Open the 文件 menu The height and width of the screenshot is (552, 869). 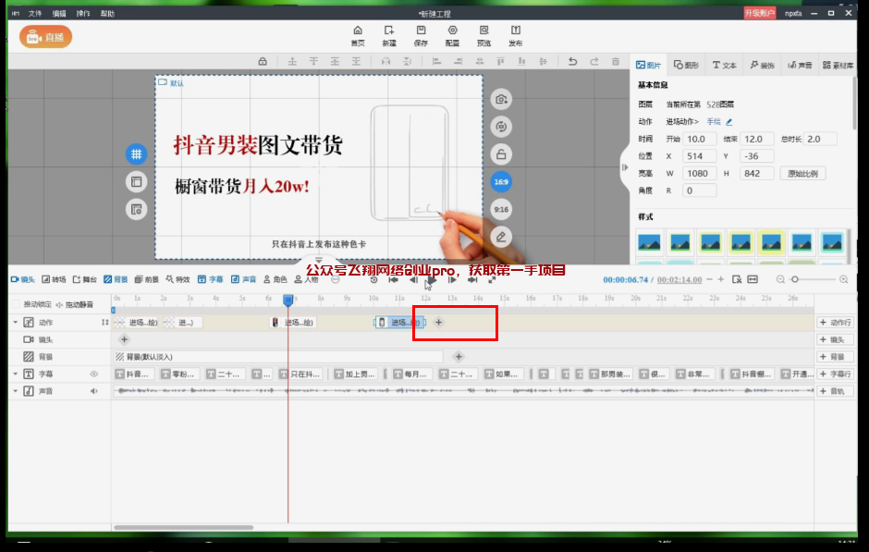(35, 14)
